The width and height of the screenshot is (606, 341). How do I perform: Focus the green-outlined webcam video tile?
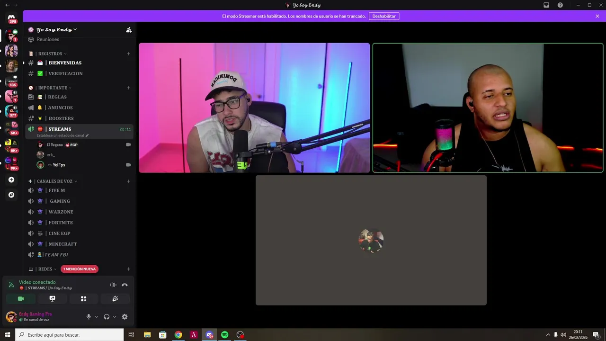pos(488,108)
